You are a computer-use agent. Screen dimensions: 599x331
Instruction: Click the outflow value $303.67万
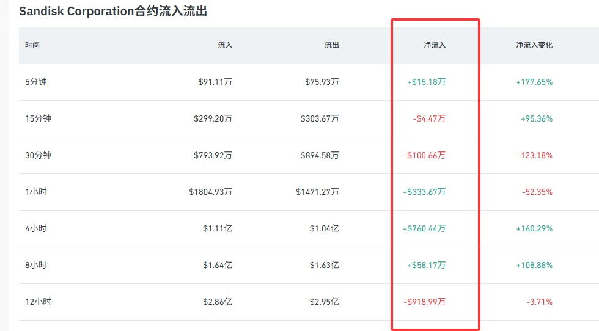point(319,118)
